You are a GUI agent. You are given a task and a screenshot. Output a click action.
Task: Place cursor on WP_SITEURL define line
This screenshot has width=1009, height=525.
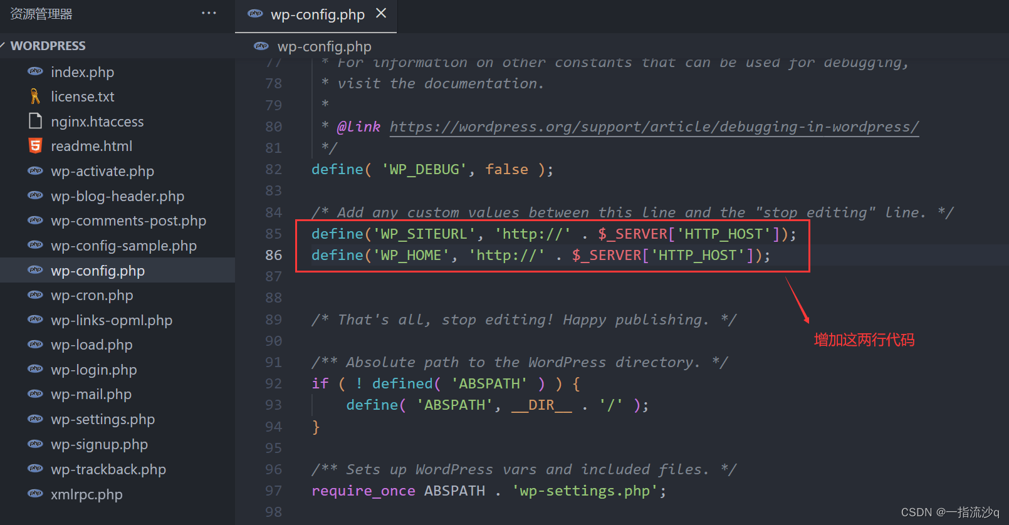[x=554, y=234]
